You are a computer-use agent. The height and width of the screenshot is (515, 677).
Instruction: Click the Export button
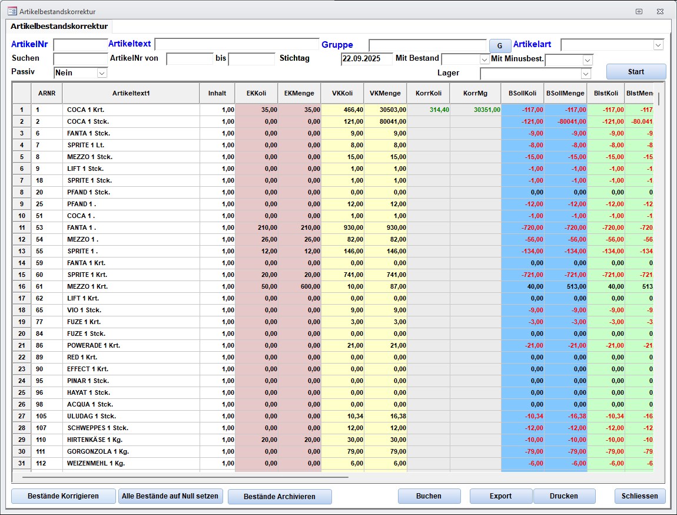point(500,496)
